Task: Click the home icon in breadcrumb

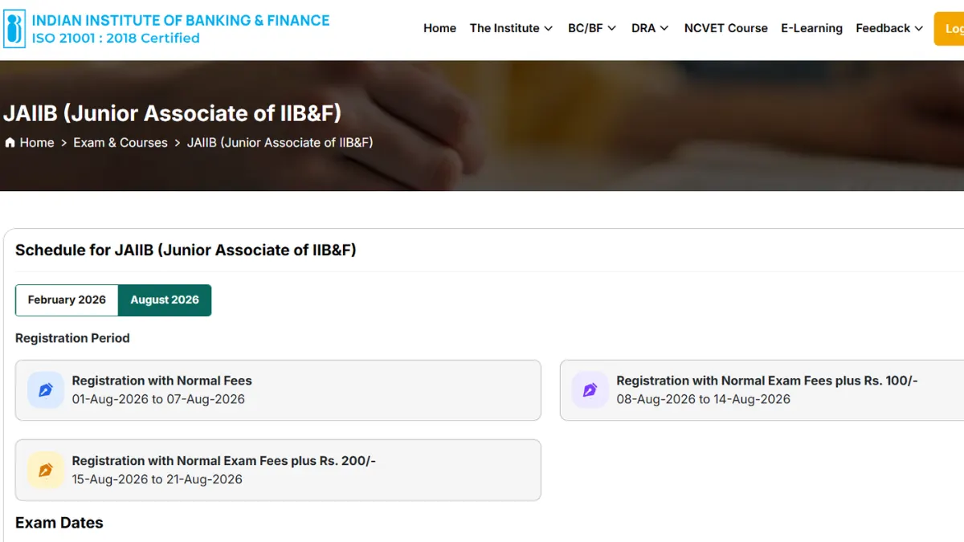Action: 10,143
